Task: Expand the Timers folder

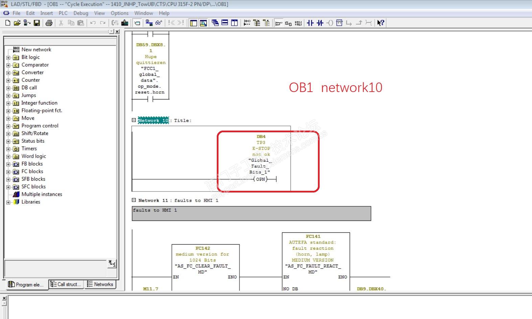Action: point(8,149)
